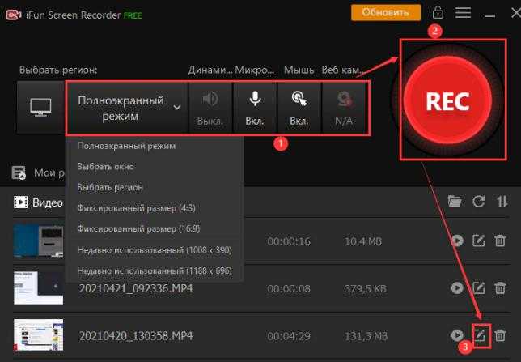The image size is (521, 362).
Task: Switch to the Видео tab
Action: 38,202
